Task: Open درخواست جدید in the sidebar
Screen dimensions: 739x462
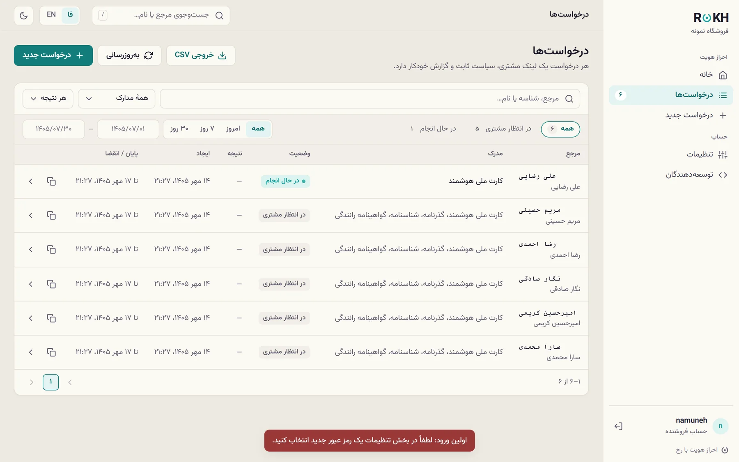Action: click(671, 115)
